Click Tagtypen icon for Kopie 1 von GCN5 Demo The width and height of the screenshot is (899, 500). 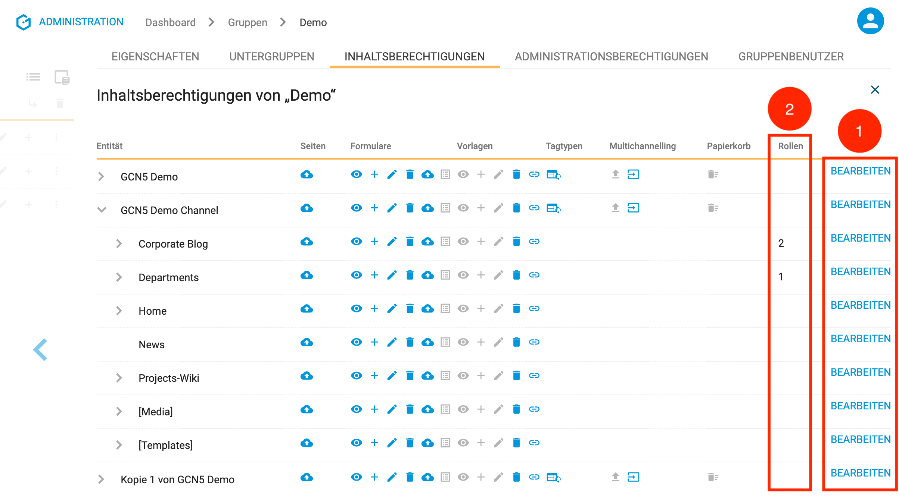coord(554,477)
